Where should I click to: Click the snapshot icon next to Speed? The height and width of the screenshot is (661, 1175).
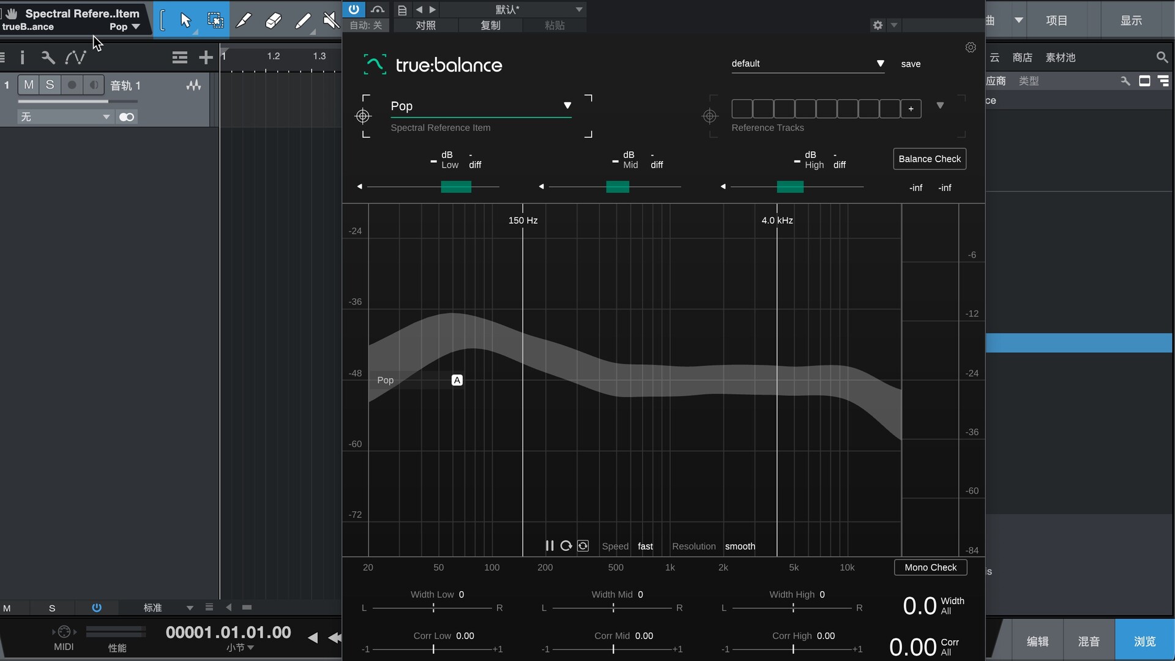coord(583,546)
